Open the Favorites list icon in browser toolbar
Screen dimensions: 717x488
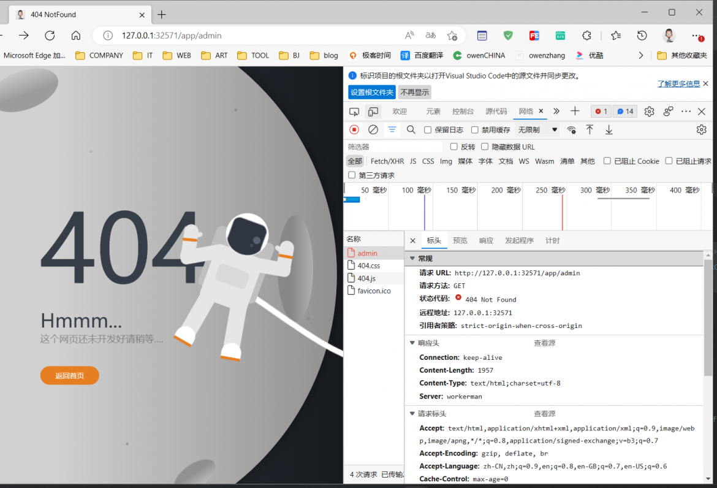pyautogui.click(x=616, y=35)
